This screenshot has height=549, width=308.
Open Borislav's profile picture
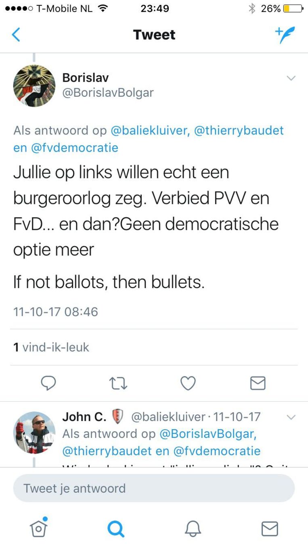click(34, 86)
